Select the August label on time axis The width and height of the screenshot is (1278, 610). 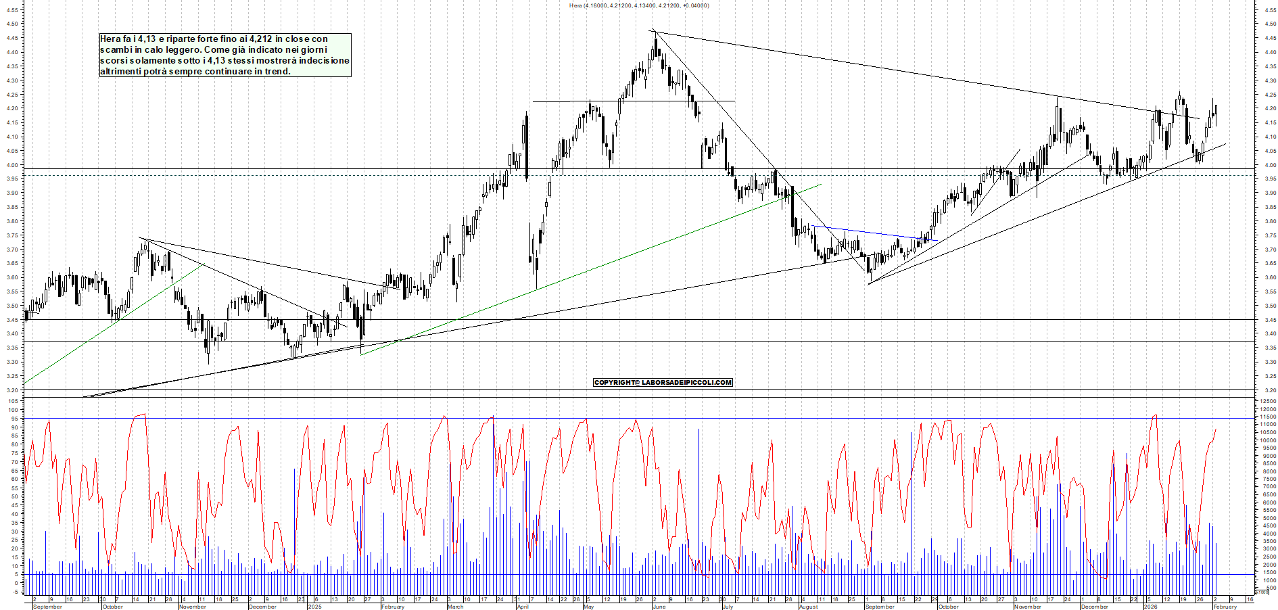pyautogui.click(x=809, y=607)
